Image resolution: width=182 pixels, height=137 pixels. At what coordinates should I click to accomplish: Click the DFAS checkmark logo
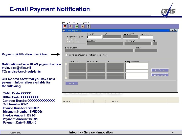168,11
